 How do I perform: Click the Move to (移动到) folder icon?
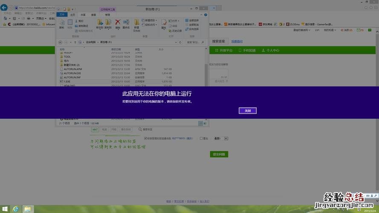(100, 23)
